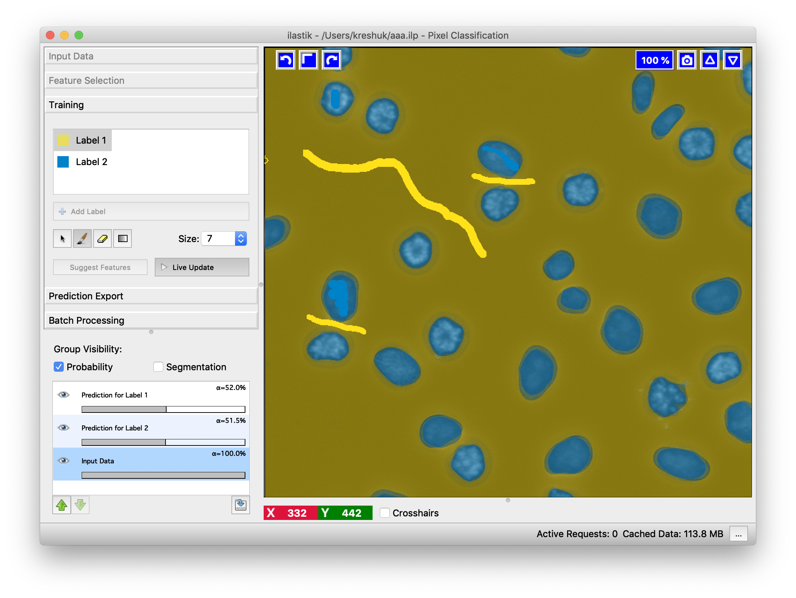This screenshot has height=598, width=796.
Task: Select the eraser tool
Action: (102, 238)
